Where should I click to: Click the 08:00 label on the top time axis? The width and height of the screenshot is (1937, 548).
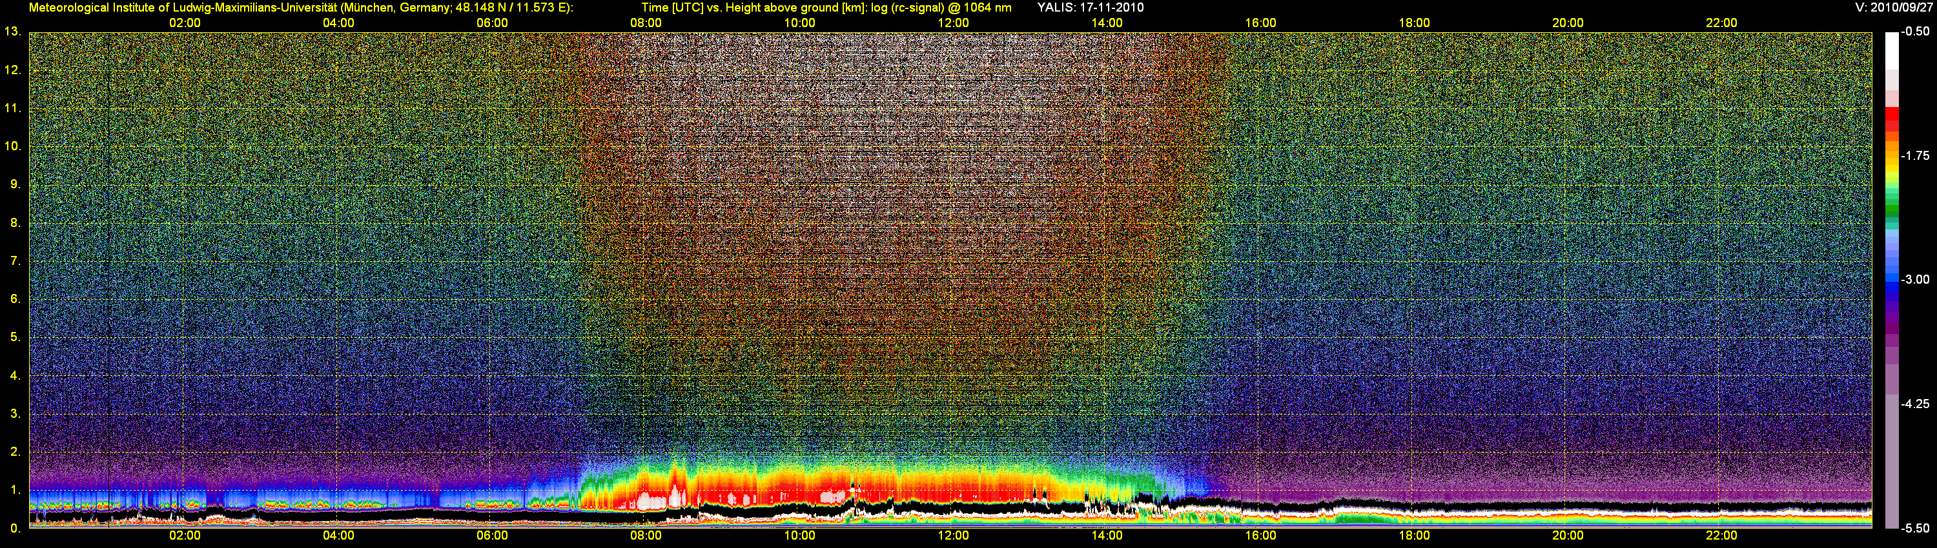[646, 23]
